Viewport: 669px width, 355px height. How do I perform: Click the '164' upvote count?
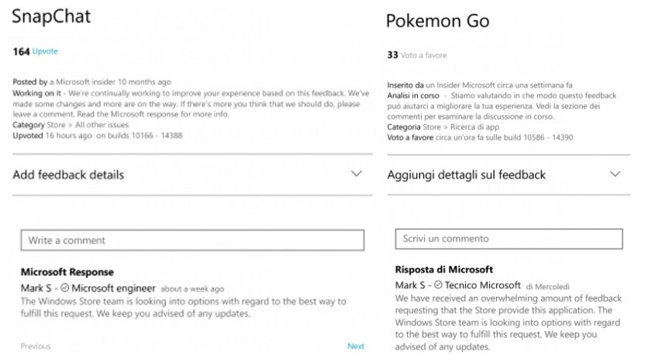[x=21, y=52]
